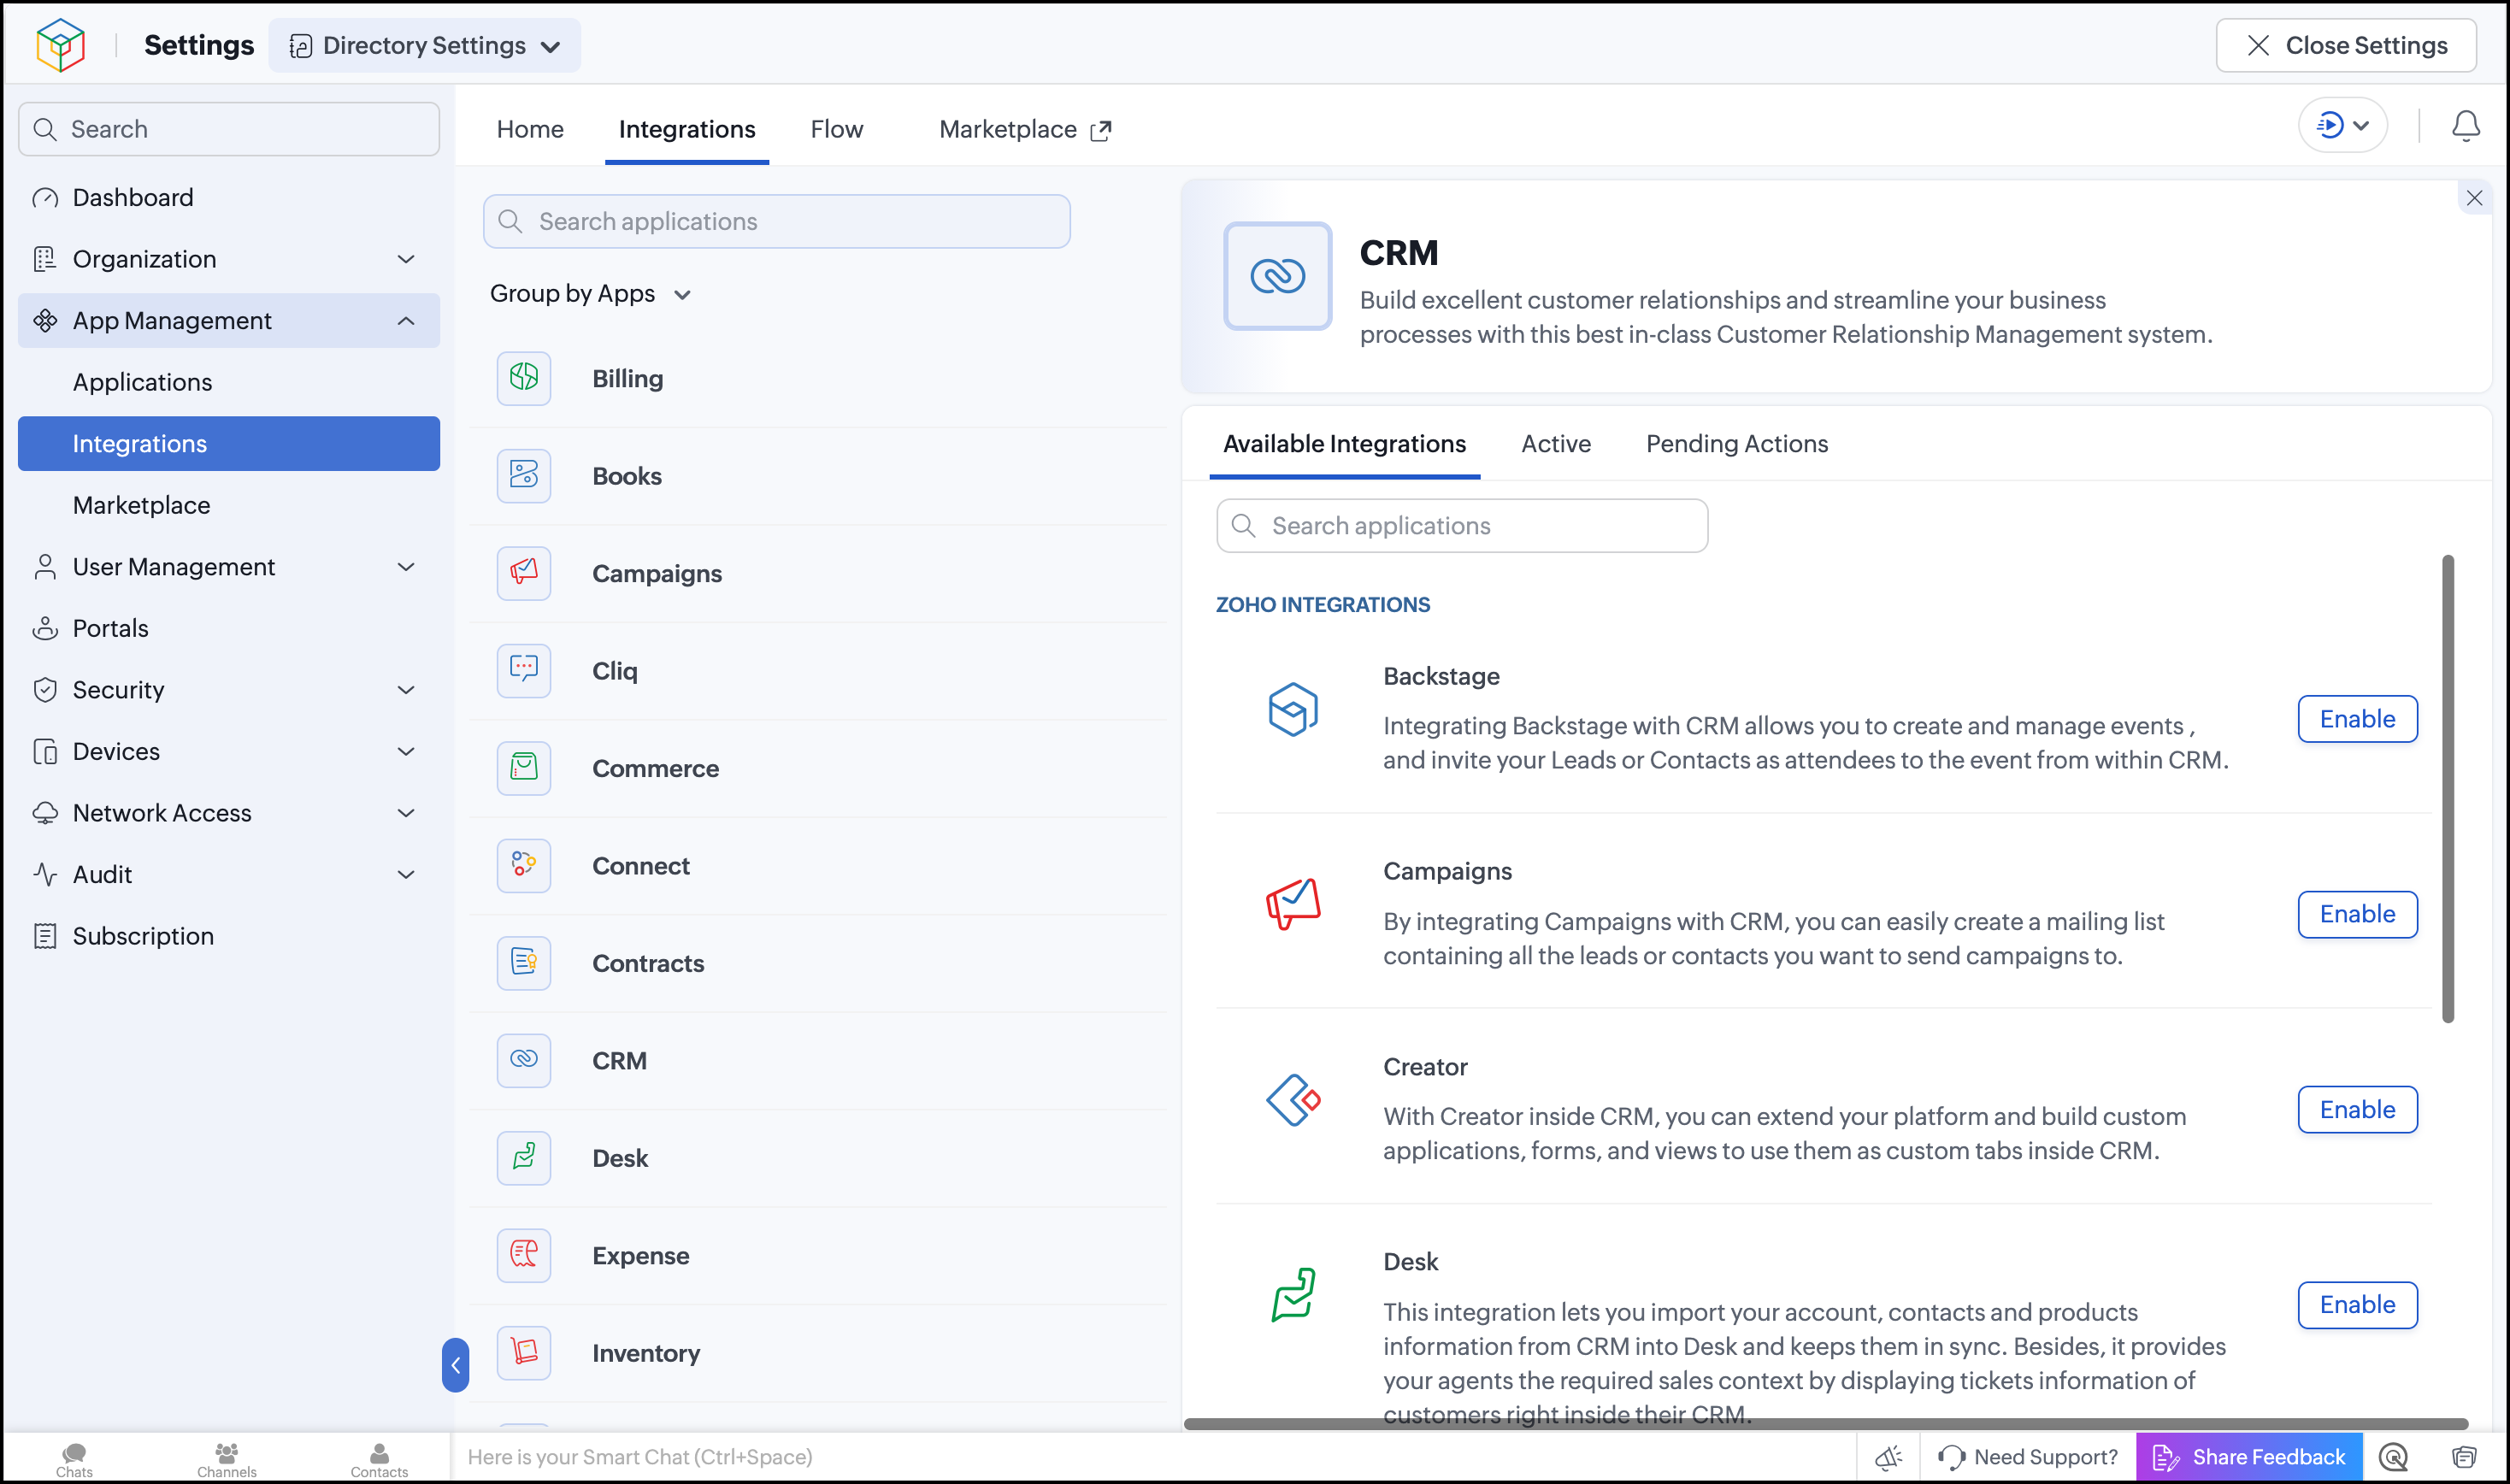This screenshot has height=1484, width=2510.
Task: Click the Campaigns icon in Zoho Integrations
Action: coord(1292,904)
